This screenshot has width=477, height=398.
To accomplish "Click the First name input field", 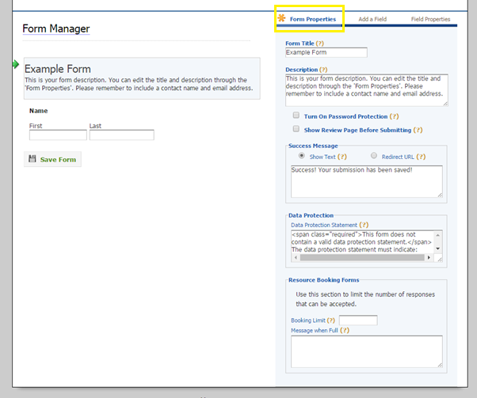I will tap(58, 135).
